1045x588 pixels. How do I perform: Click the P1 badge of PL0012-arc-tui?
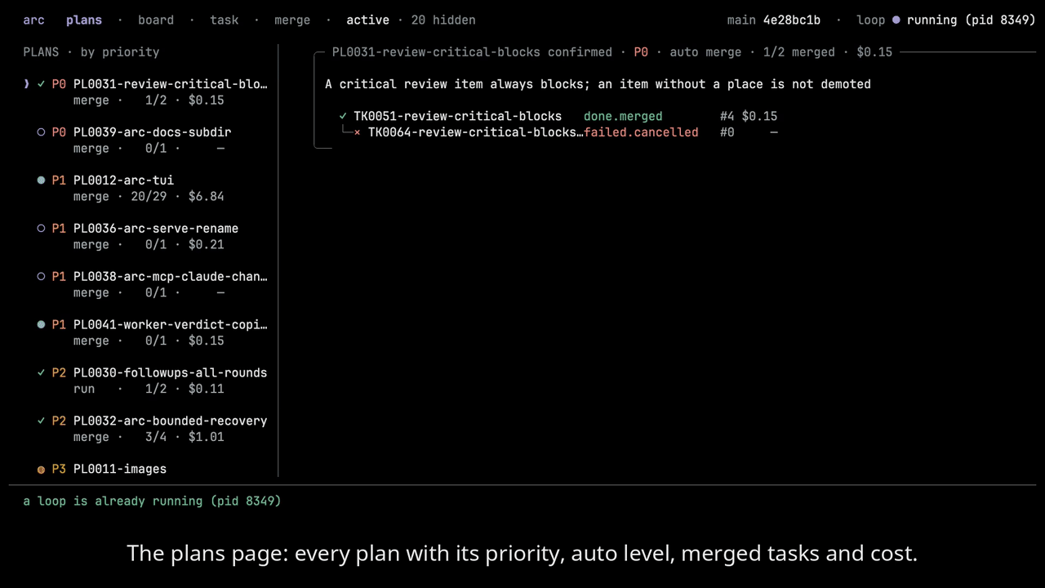(59, 180)
